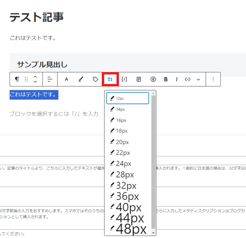246x238 pixels.
Task: Toggle bold formatting on selected text
Action: point(166,79)
